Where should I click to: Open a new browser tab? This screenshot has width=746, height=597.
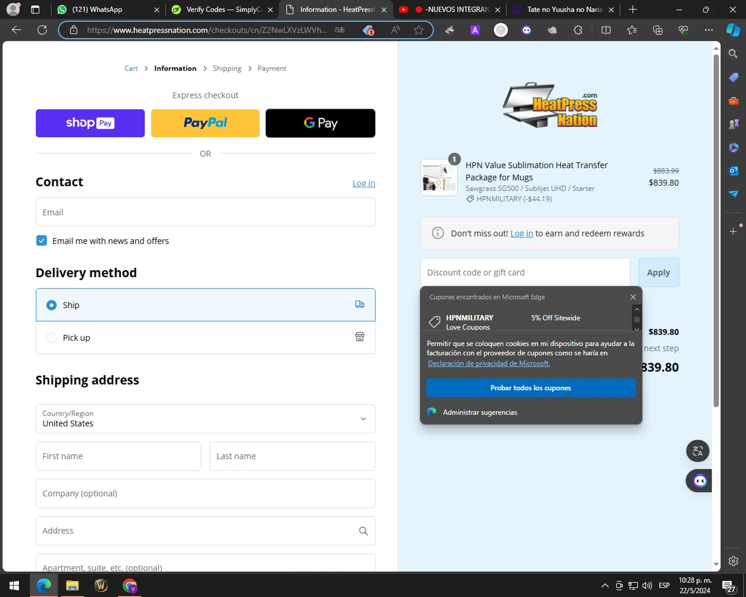(633, 9)
